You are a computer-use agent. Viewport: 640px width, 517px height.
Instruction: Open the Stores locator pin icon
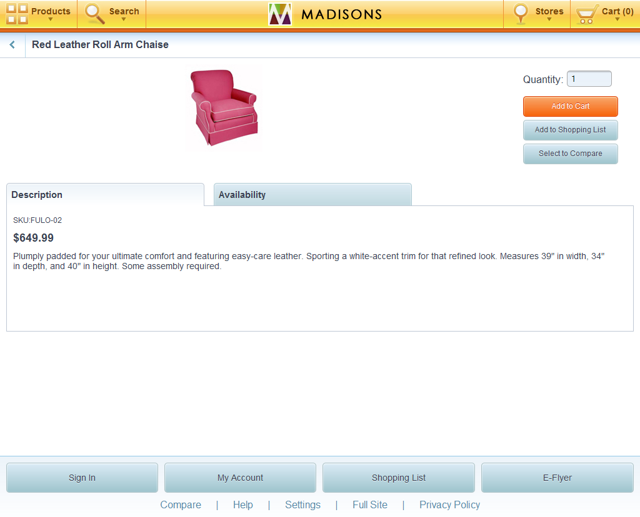click(x=521, y=12)
